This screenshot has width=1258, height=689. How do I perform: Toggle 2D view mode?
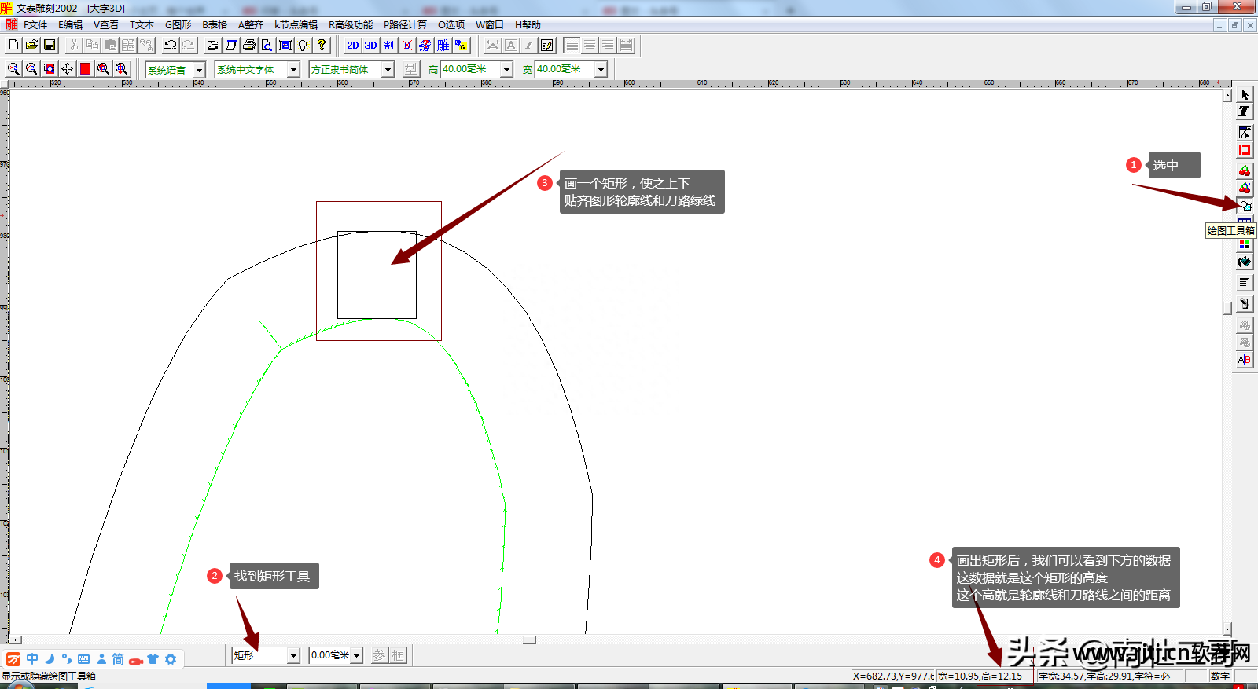(353, 46)
